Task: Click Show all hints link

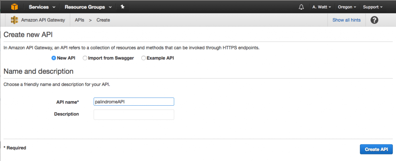Action: (346, 20)
